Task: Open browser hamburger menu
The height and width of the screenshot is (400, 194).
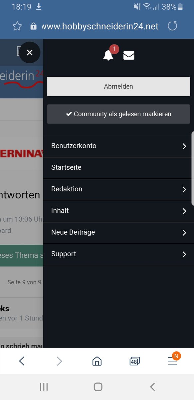Action: click(x=172, y=361)
